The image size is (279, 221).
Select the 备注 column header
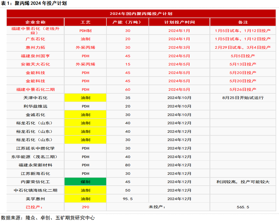click(243, 22)
